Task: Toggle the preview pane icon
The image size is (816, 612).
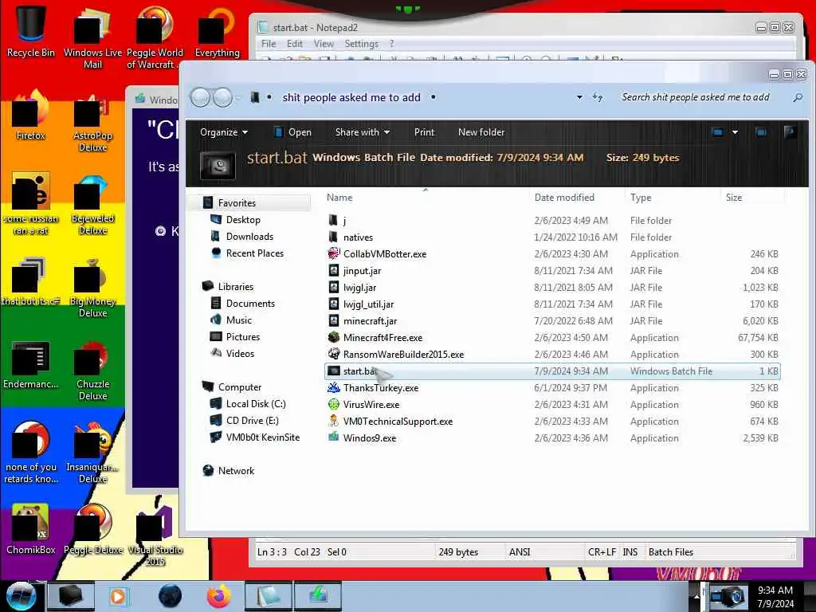Action: (761, 132)
